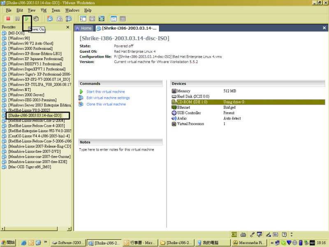This screenshot has height=247, width=329.
Task: Open the Team menu
Action: 56,10
